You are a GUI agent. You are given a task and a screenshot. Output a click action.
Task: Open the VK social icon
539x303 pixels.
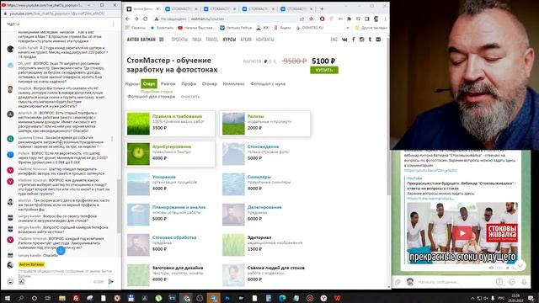[x=344, y=40]
